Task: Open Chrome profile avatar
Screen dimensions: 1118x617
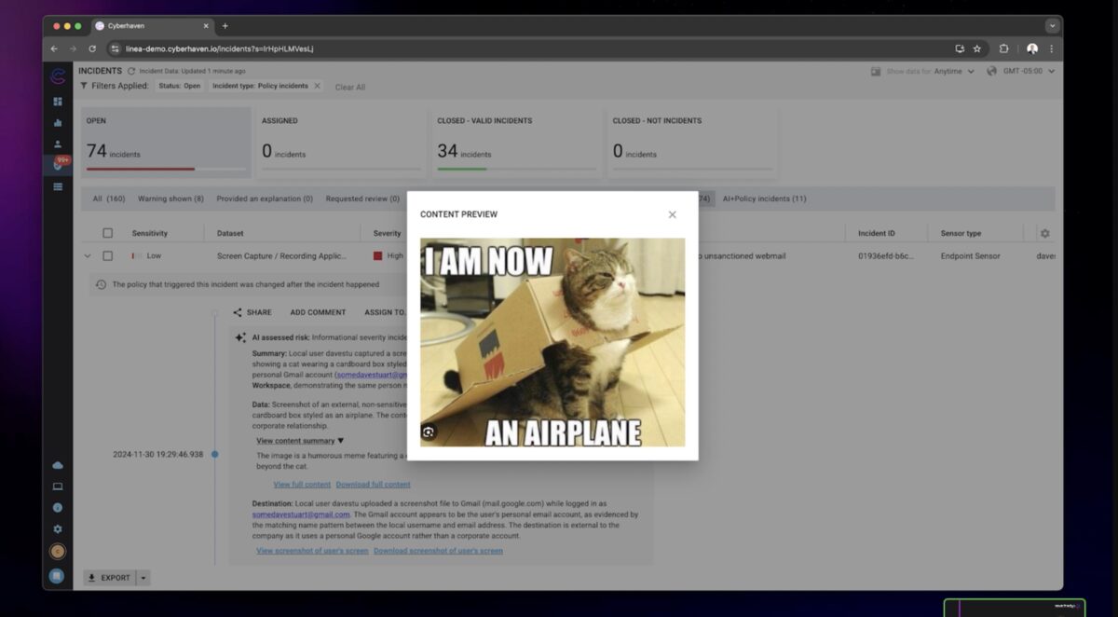Action: pos(1032,48)
